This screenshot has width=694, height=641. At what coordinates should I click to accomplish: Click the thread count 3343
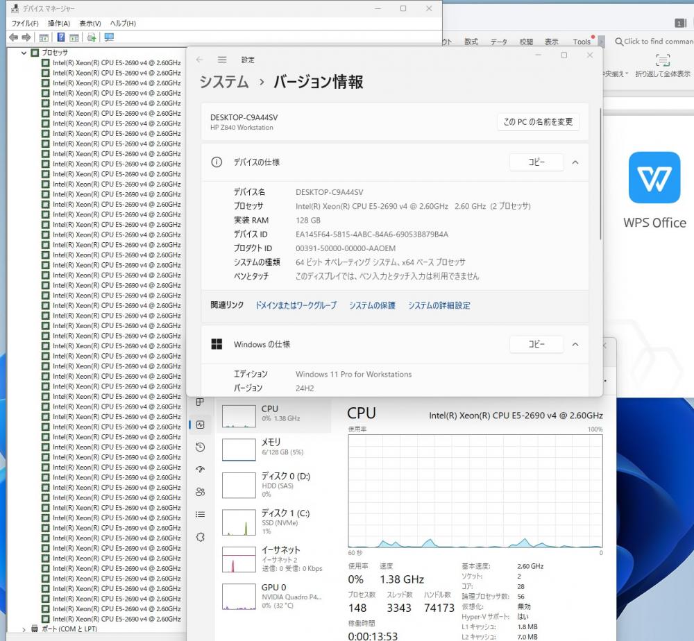tap(399, 608)
